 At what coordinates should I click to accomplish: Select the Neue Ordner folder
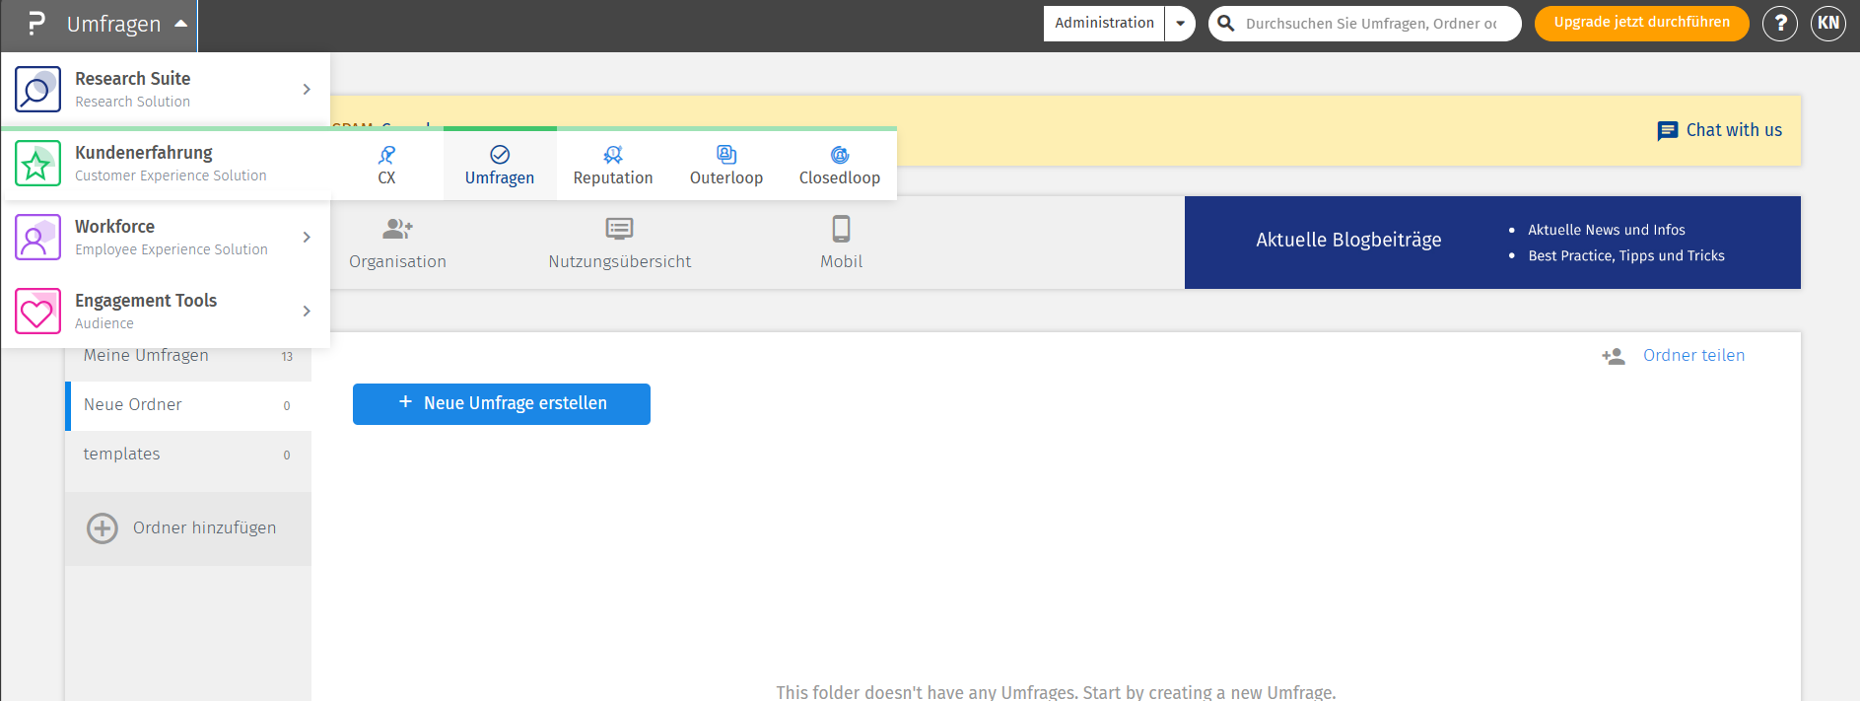coord(188,405)
